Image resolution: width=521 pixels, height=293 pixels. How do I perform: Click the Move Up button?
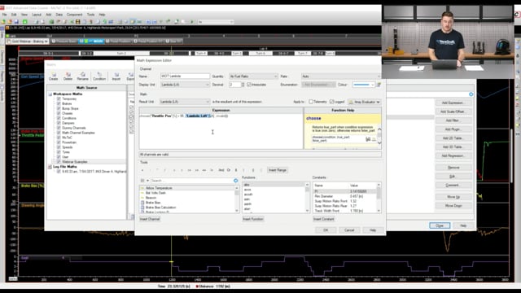[x=453, y=197]
